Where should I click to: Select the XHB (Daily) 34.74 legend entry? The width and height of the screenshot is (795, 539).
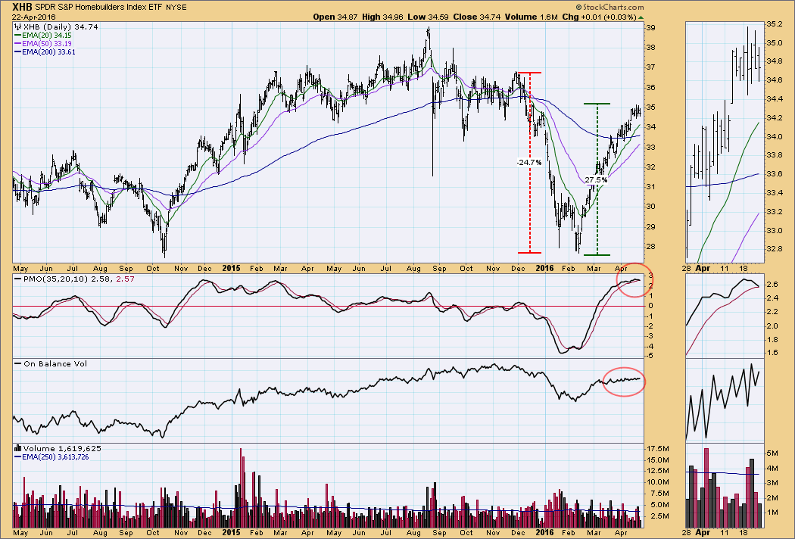point(61,26)
